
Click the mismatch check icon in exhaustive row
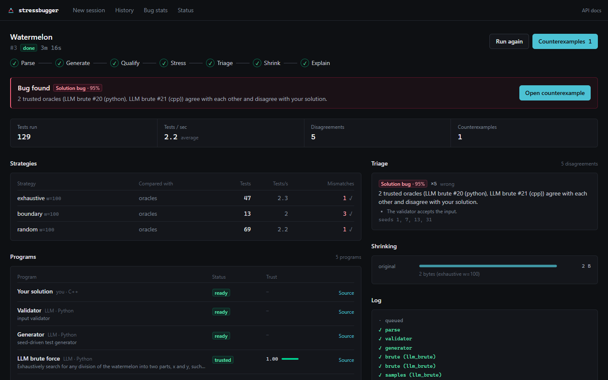click(351, 198)
